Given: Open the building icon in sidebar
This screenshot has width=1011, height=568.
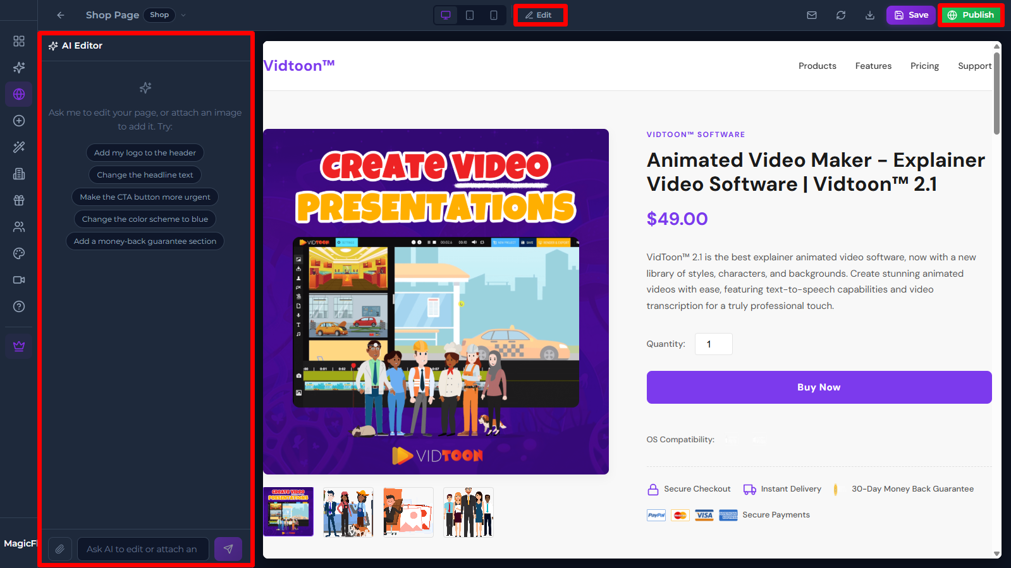Looking at the screenshot, I should coord(19,174).
